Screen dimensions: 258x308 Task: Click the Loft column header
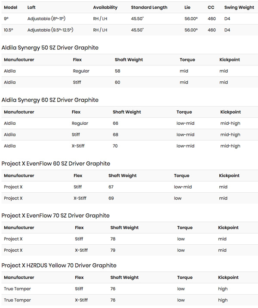coord(32,7)
